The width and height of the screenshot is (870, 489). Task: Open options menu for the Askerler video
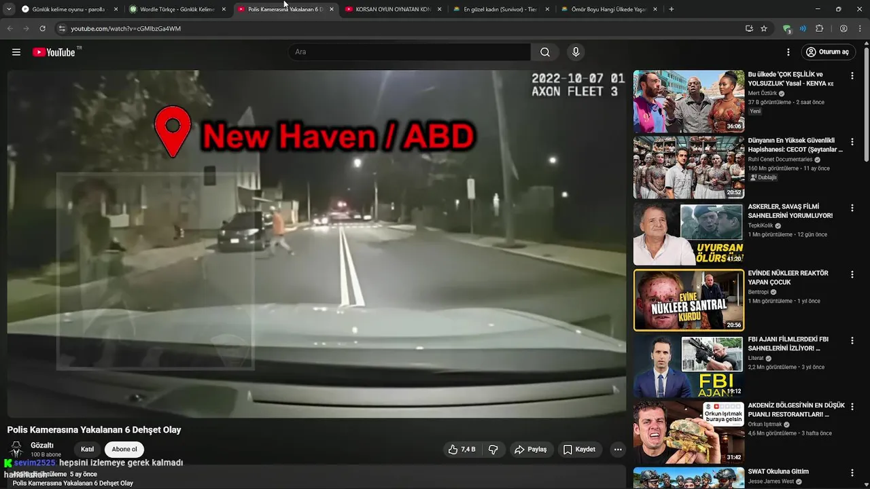click(x=852, y=208)
